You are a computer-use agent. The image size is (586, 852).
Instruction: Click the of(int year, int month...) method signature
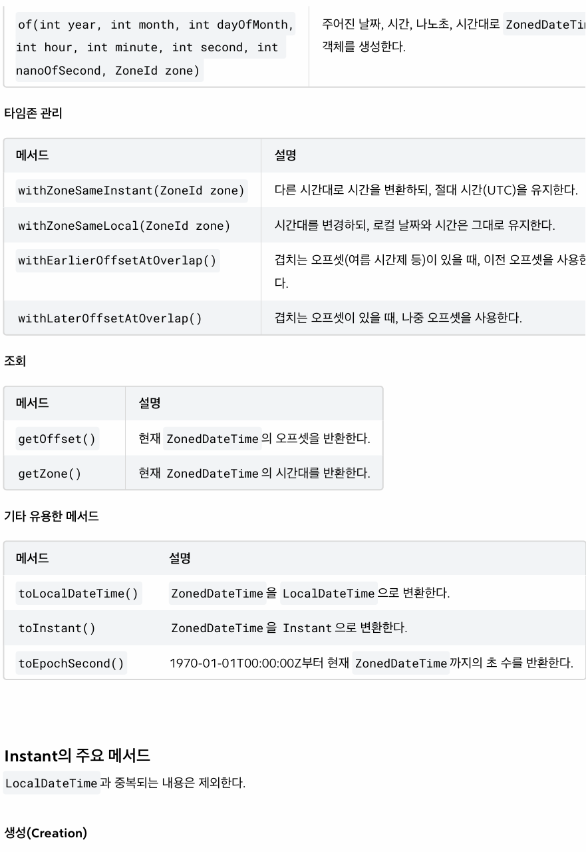click(x=156, y=47)
